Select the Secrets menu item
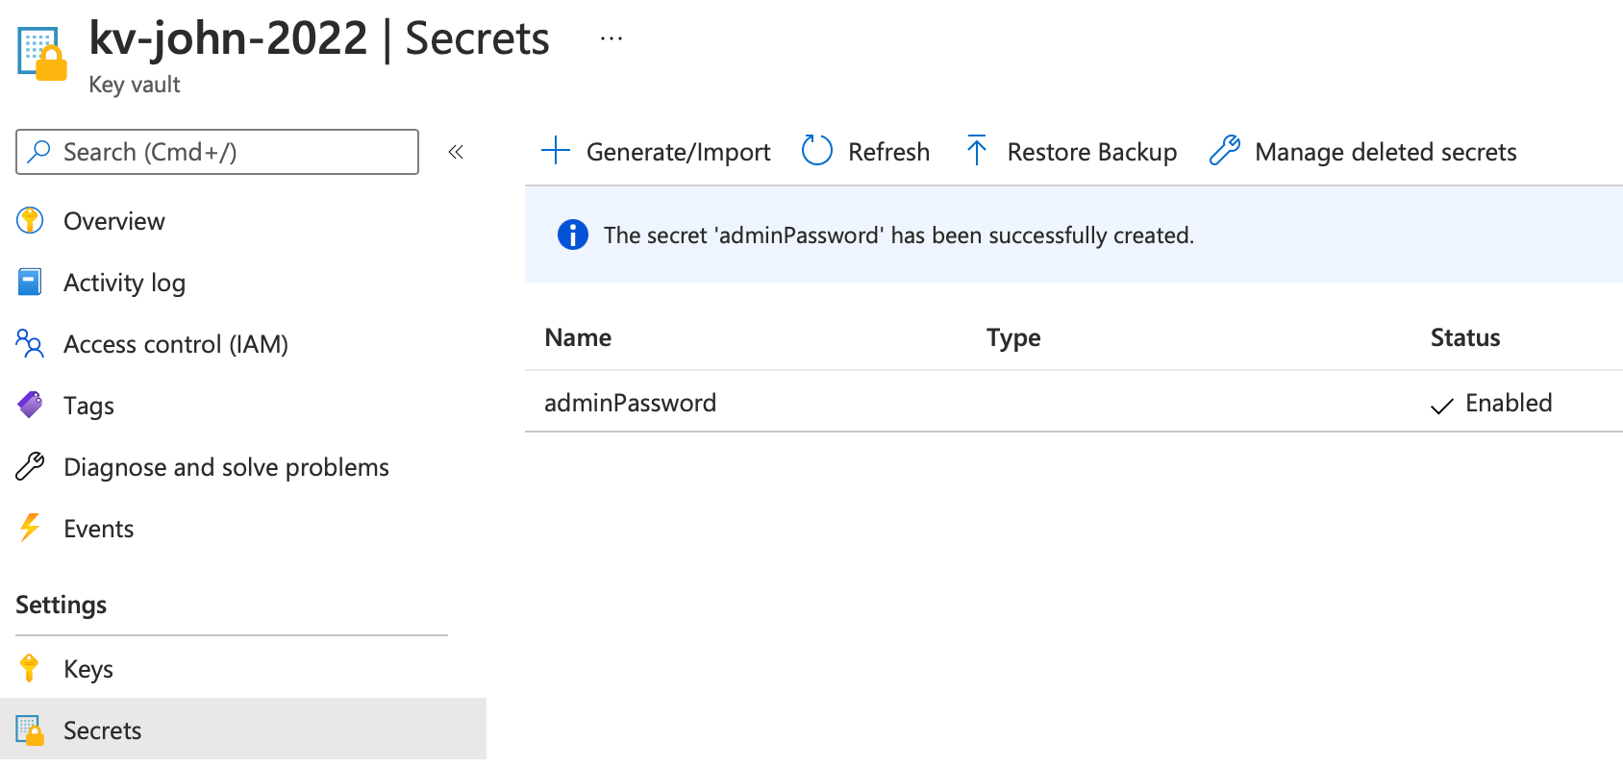This screenshot has height=767, width=1623. click(102, 730)
